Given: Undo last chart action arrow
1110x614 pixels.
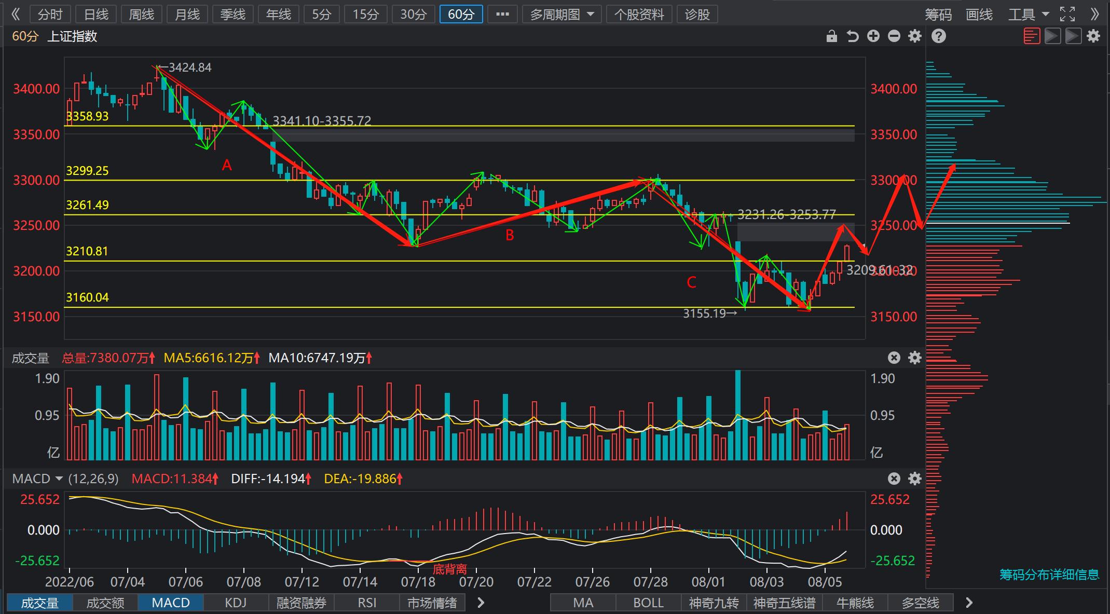Looking at the screenshot, I should [x=852, y=36].
